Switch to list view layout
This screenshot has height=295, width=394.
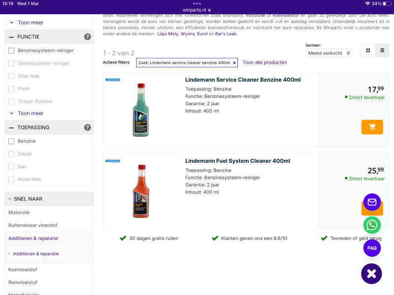pyautogui.click(x=382, y=50)
